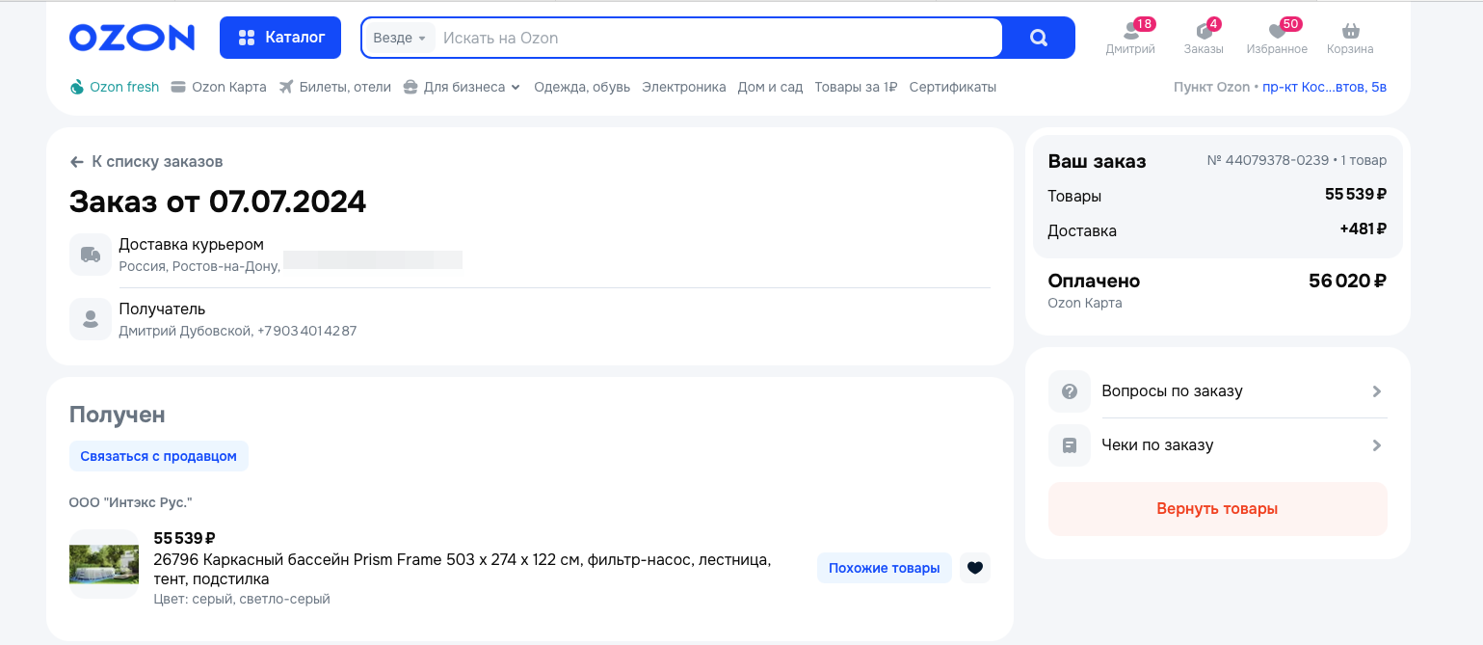Expand the Для бизнеса dropdown
1483x645 pixels.
462,87
